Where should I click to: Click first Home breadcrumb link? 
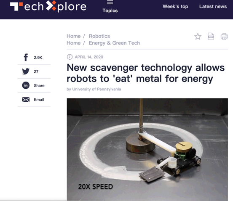pos(74,36)
